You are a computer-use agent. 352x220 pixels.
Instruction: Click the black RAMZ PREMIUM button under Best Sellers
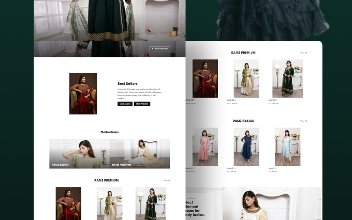click(x=142, y=104)
